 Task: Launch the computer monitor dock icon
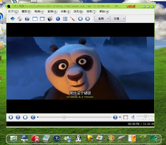[x=24, y=138]
